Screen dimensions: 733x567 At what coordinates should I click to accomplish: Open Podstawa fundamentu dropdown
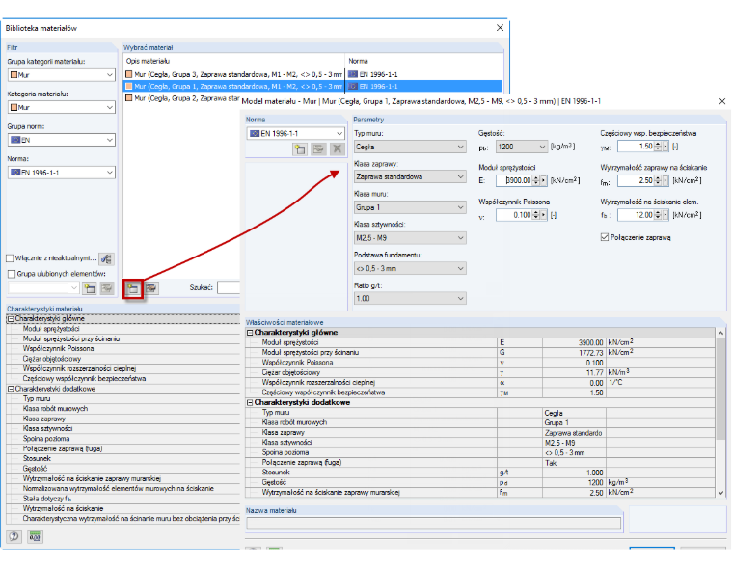tap(460, 268)
